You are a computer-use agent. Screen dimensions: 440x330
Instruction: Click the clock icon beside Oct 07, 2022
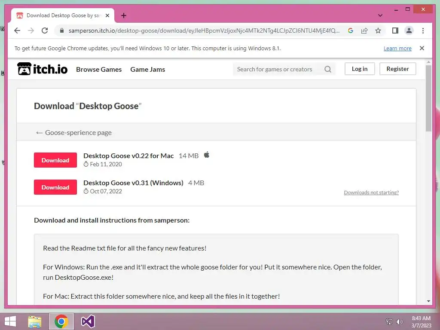pos(86,191)
